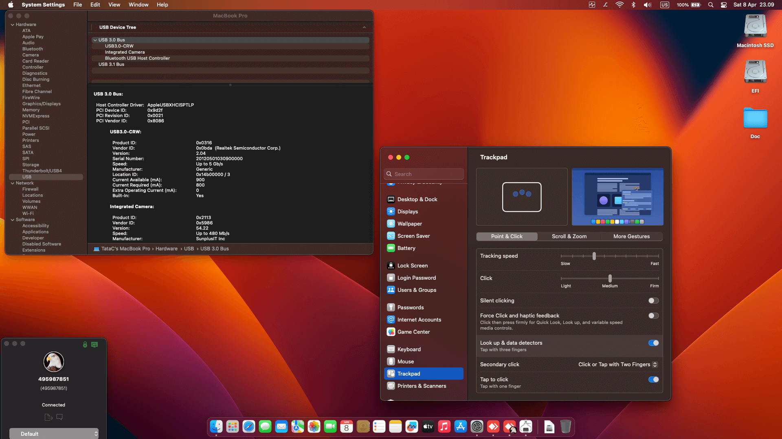Open Keyboard settings
Viewport: 782px width, 439px height.
(424, 349)
